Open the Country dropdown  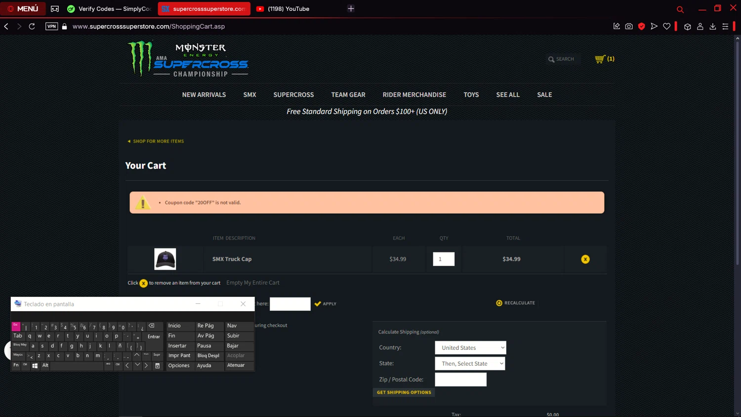(470, 348)
